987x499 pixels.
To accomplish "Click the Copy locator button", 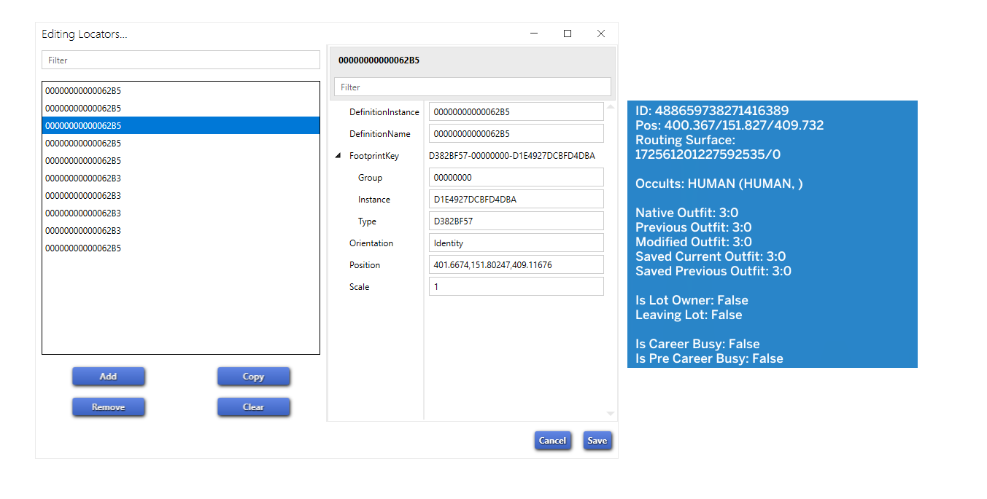I will pos(253,377).
